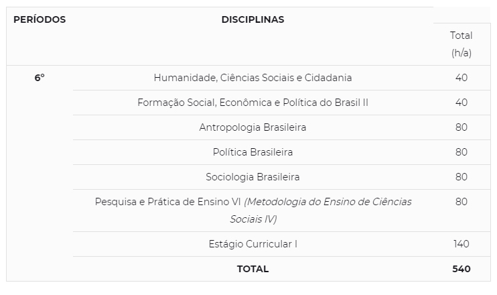Image resolution: width=497 pixels, height=295 pixels.
Task: Select the 6º period cell
Action: click(x=40, y=78)
